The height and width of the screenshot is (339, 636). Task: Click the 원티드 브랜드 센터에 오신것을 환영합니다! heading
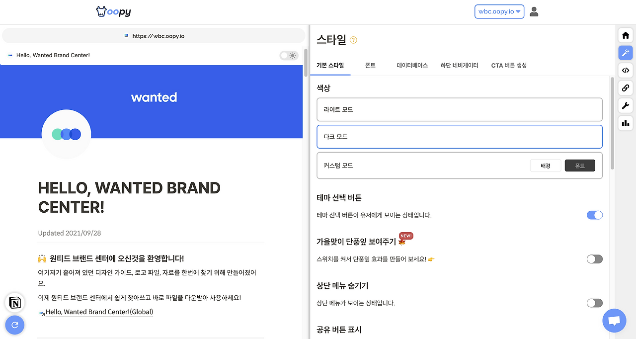click(117, 258)
